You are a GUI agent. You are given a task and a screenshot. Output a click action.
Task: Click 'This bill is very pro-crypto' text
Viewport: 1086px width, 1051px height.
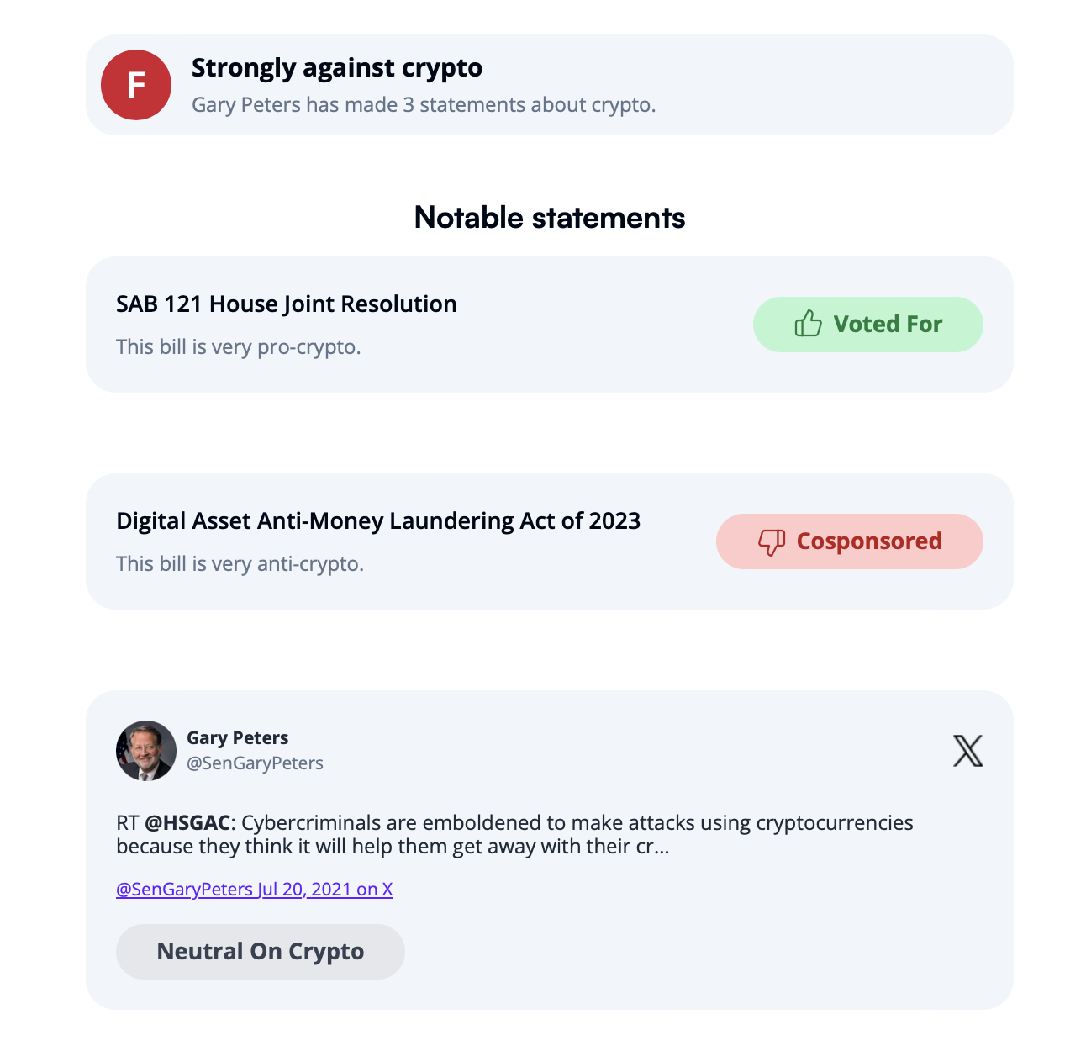click(x=239, y=346)
